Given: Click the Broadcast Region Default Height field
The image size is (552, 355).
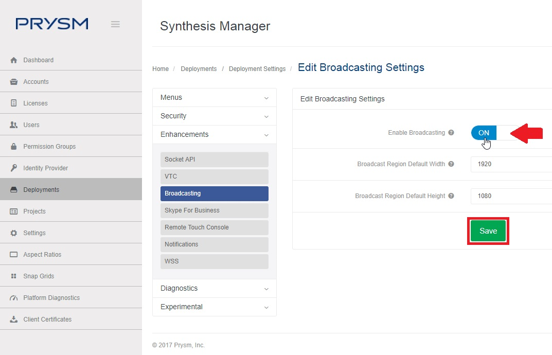Looking at the screenshot, I should 511,196.
